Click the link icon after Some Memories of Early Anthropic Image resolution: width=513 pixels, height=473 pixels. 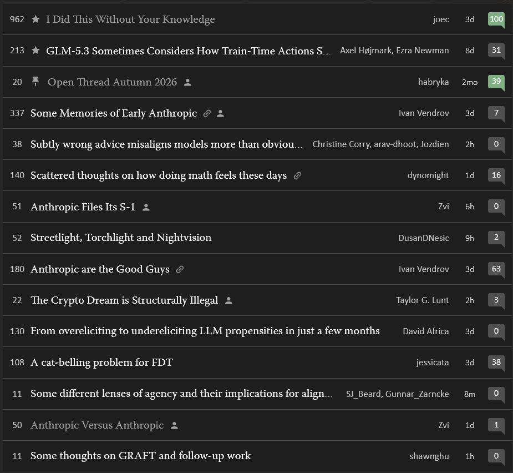tap(207, 113)
